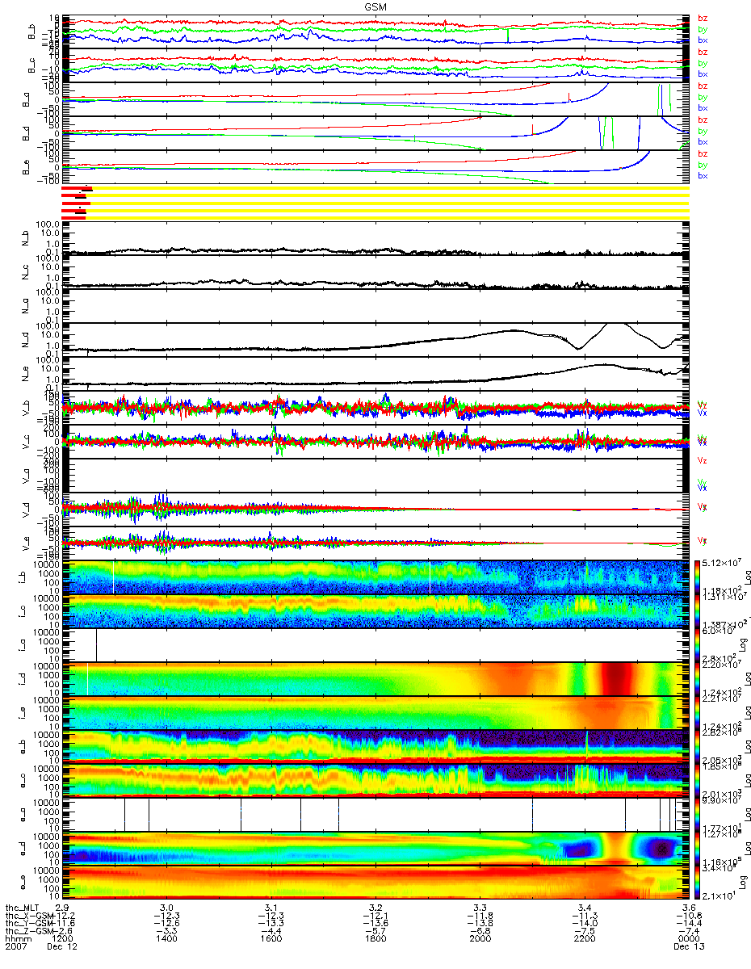Click the Dec 13 end date label
Viewport: 751px width, 969px height.
pyautogui.click(x=687, y=948)
